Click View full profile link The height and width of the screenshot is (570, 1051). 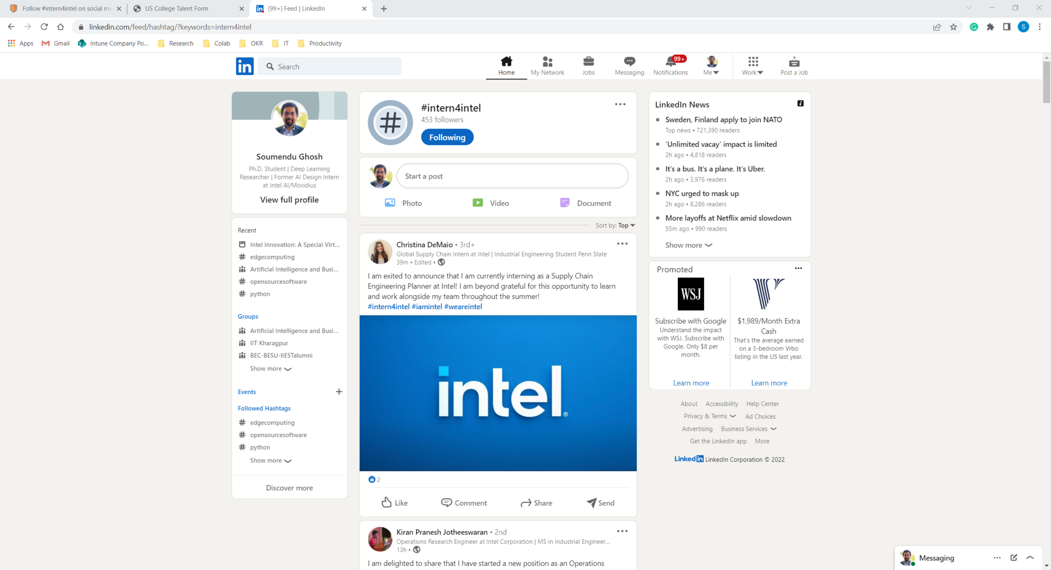coord(289,200)
